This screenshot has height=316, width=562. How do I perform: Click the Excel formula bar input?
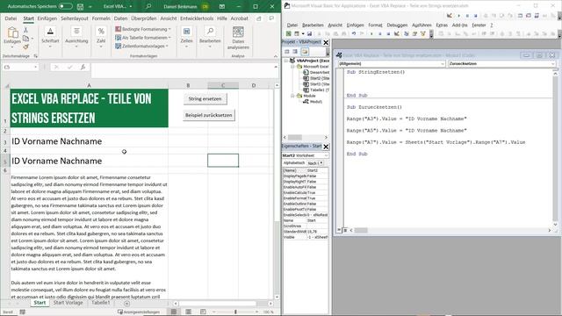coord(182,70)
